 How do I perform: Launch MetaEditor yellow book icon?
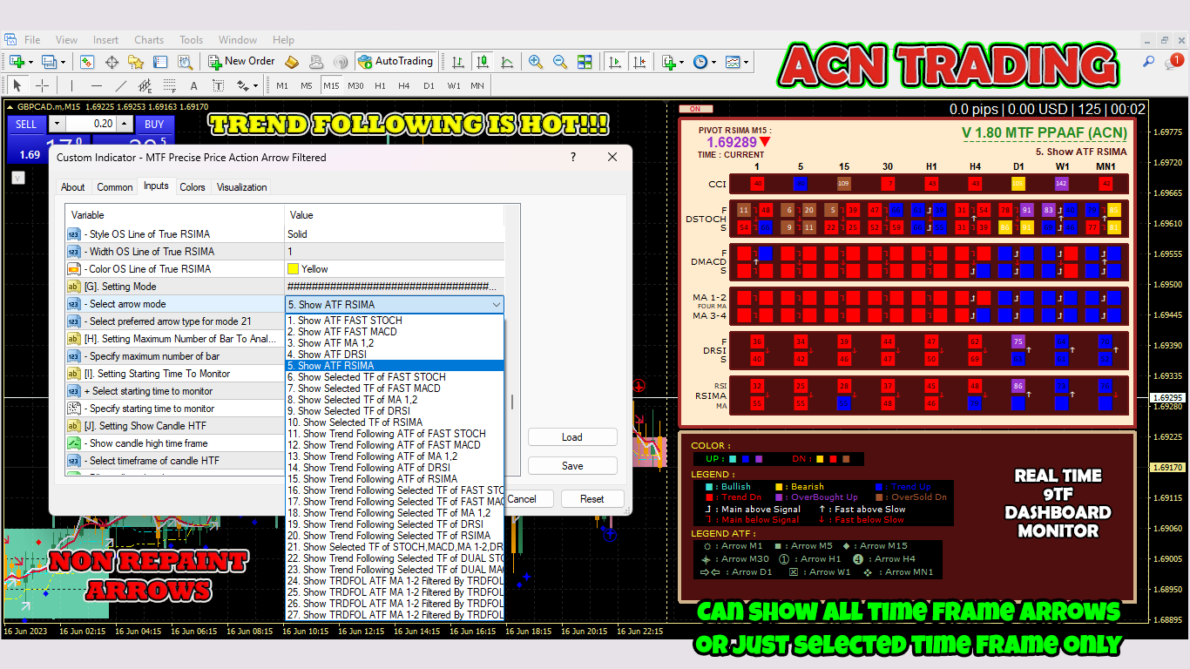[292, 62]
